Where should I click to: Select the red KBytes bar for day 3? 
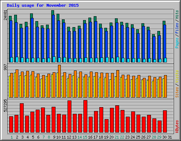point(22,118)
